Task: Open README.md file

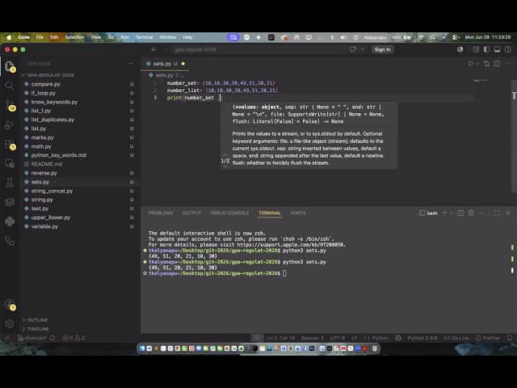Action: click(80, 164)
